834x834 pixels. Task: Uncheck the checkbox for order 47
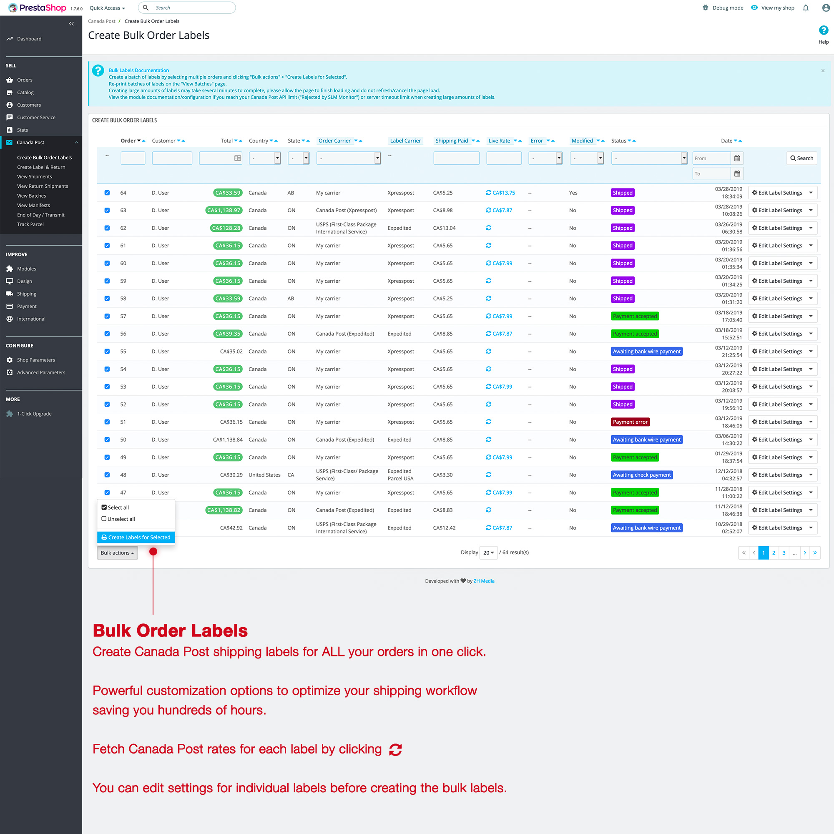pyautogui.click(x=107, y=492)
